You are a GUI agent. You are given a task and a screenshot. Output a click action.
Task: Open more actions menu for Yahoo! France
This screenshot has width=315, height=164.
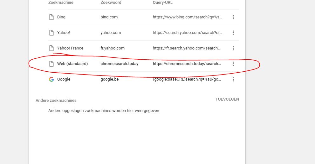[x=233, y=48]
